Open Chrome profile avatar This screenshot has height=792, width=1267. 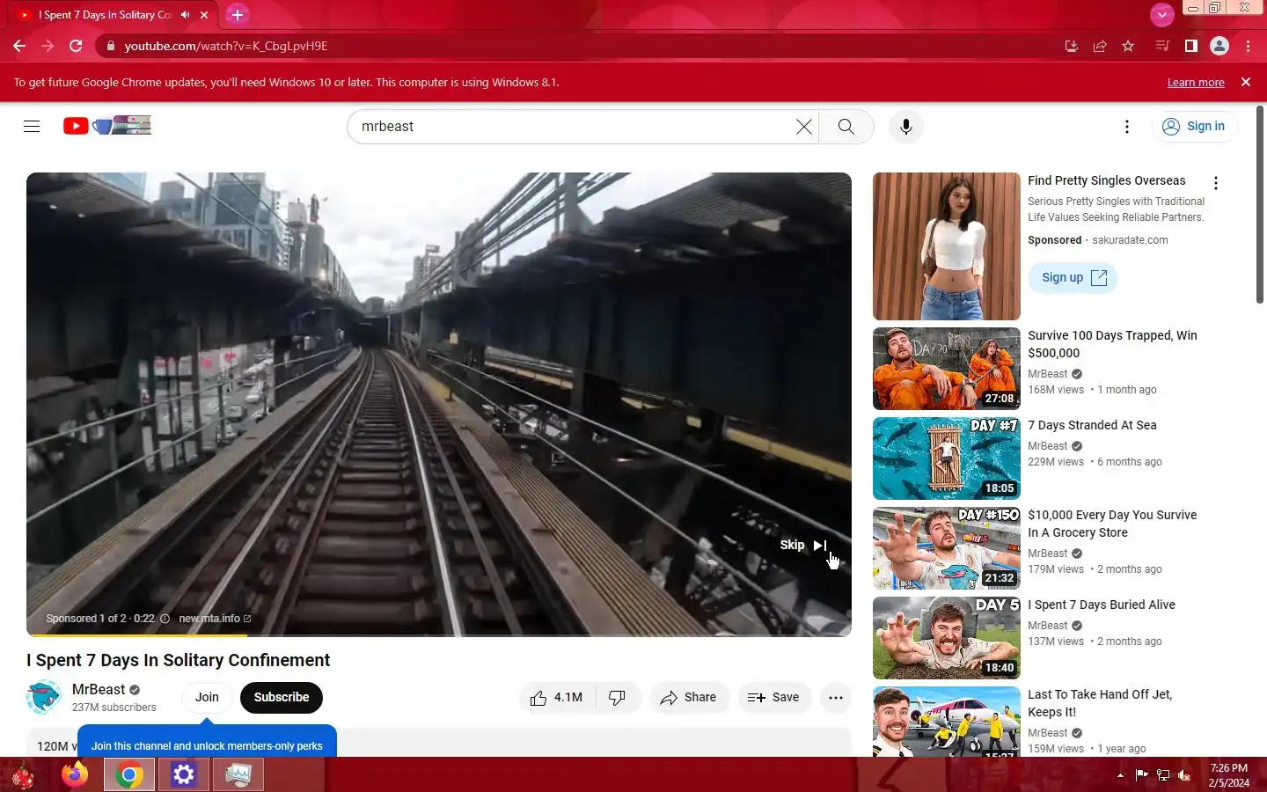tap(1219, 46)
